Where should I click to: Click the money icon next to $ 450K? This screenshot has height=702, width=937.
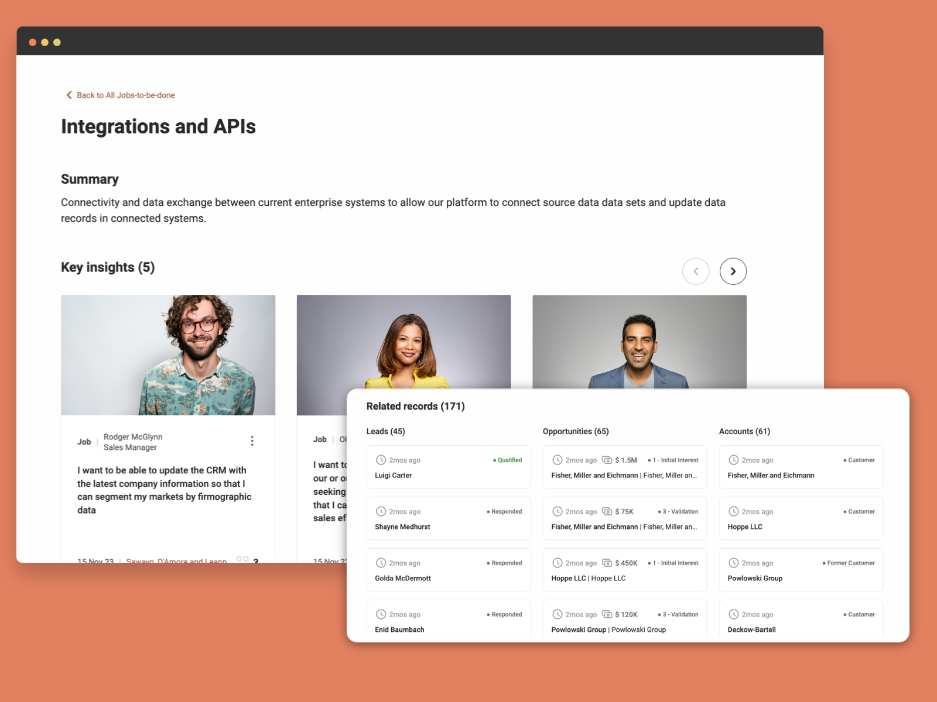pyautogui.click(x=607, y=563)
